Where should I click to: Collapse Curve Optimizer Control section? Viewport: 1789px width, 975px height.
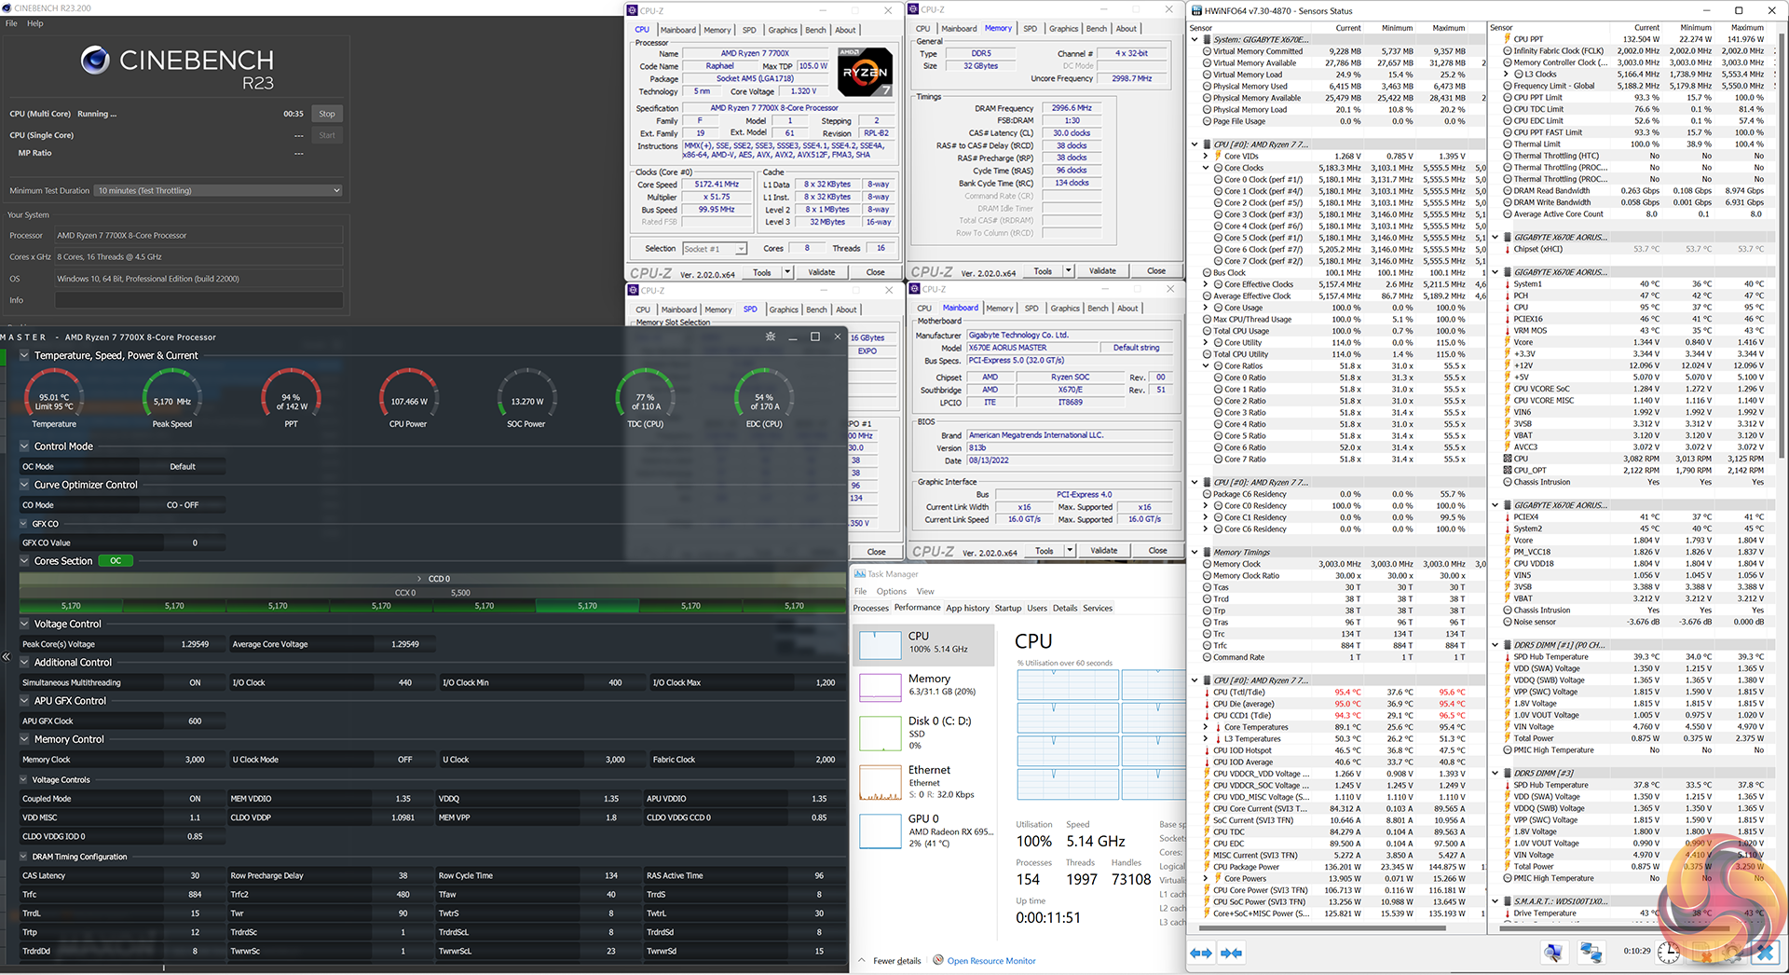coord(25,485)
